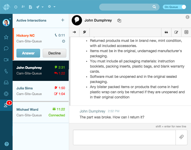
Task: Toggle the On Queue switch
Action: [x=175, y=7]
